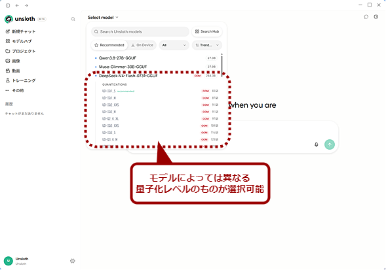Click the Search Hub button
The width and height of the screenshot is (386, 270).
207,31
